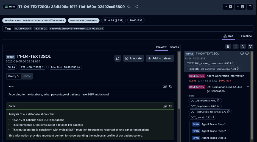Delete the trace with trash icon
The height and width of the screenshot is (142, 257).
coord(250,7)
